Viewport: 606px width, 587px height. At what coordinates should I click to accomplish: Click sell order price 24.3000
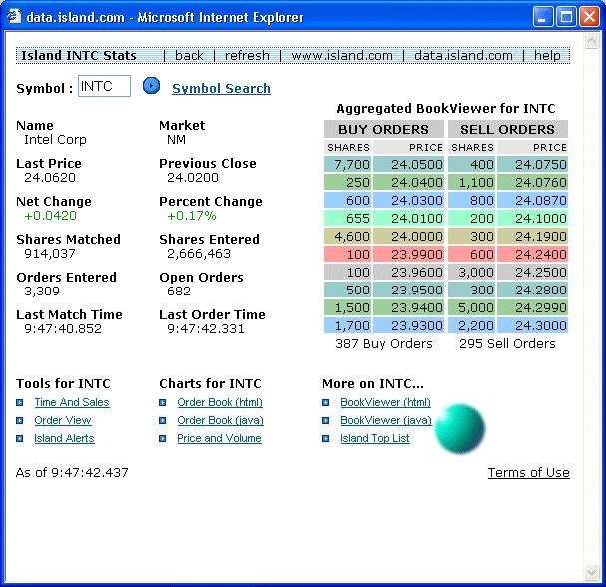532,325
